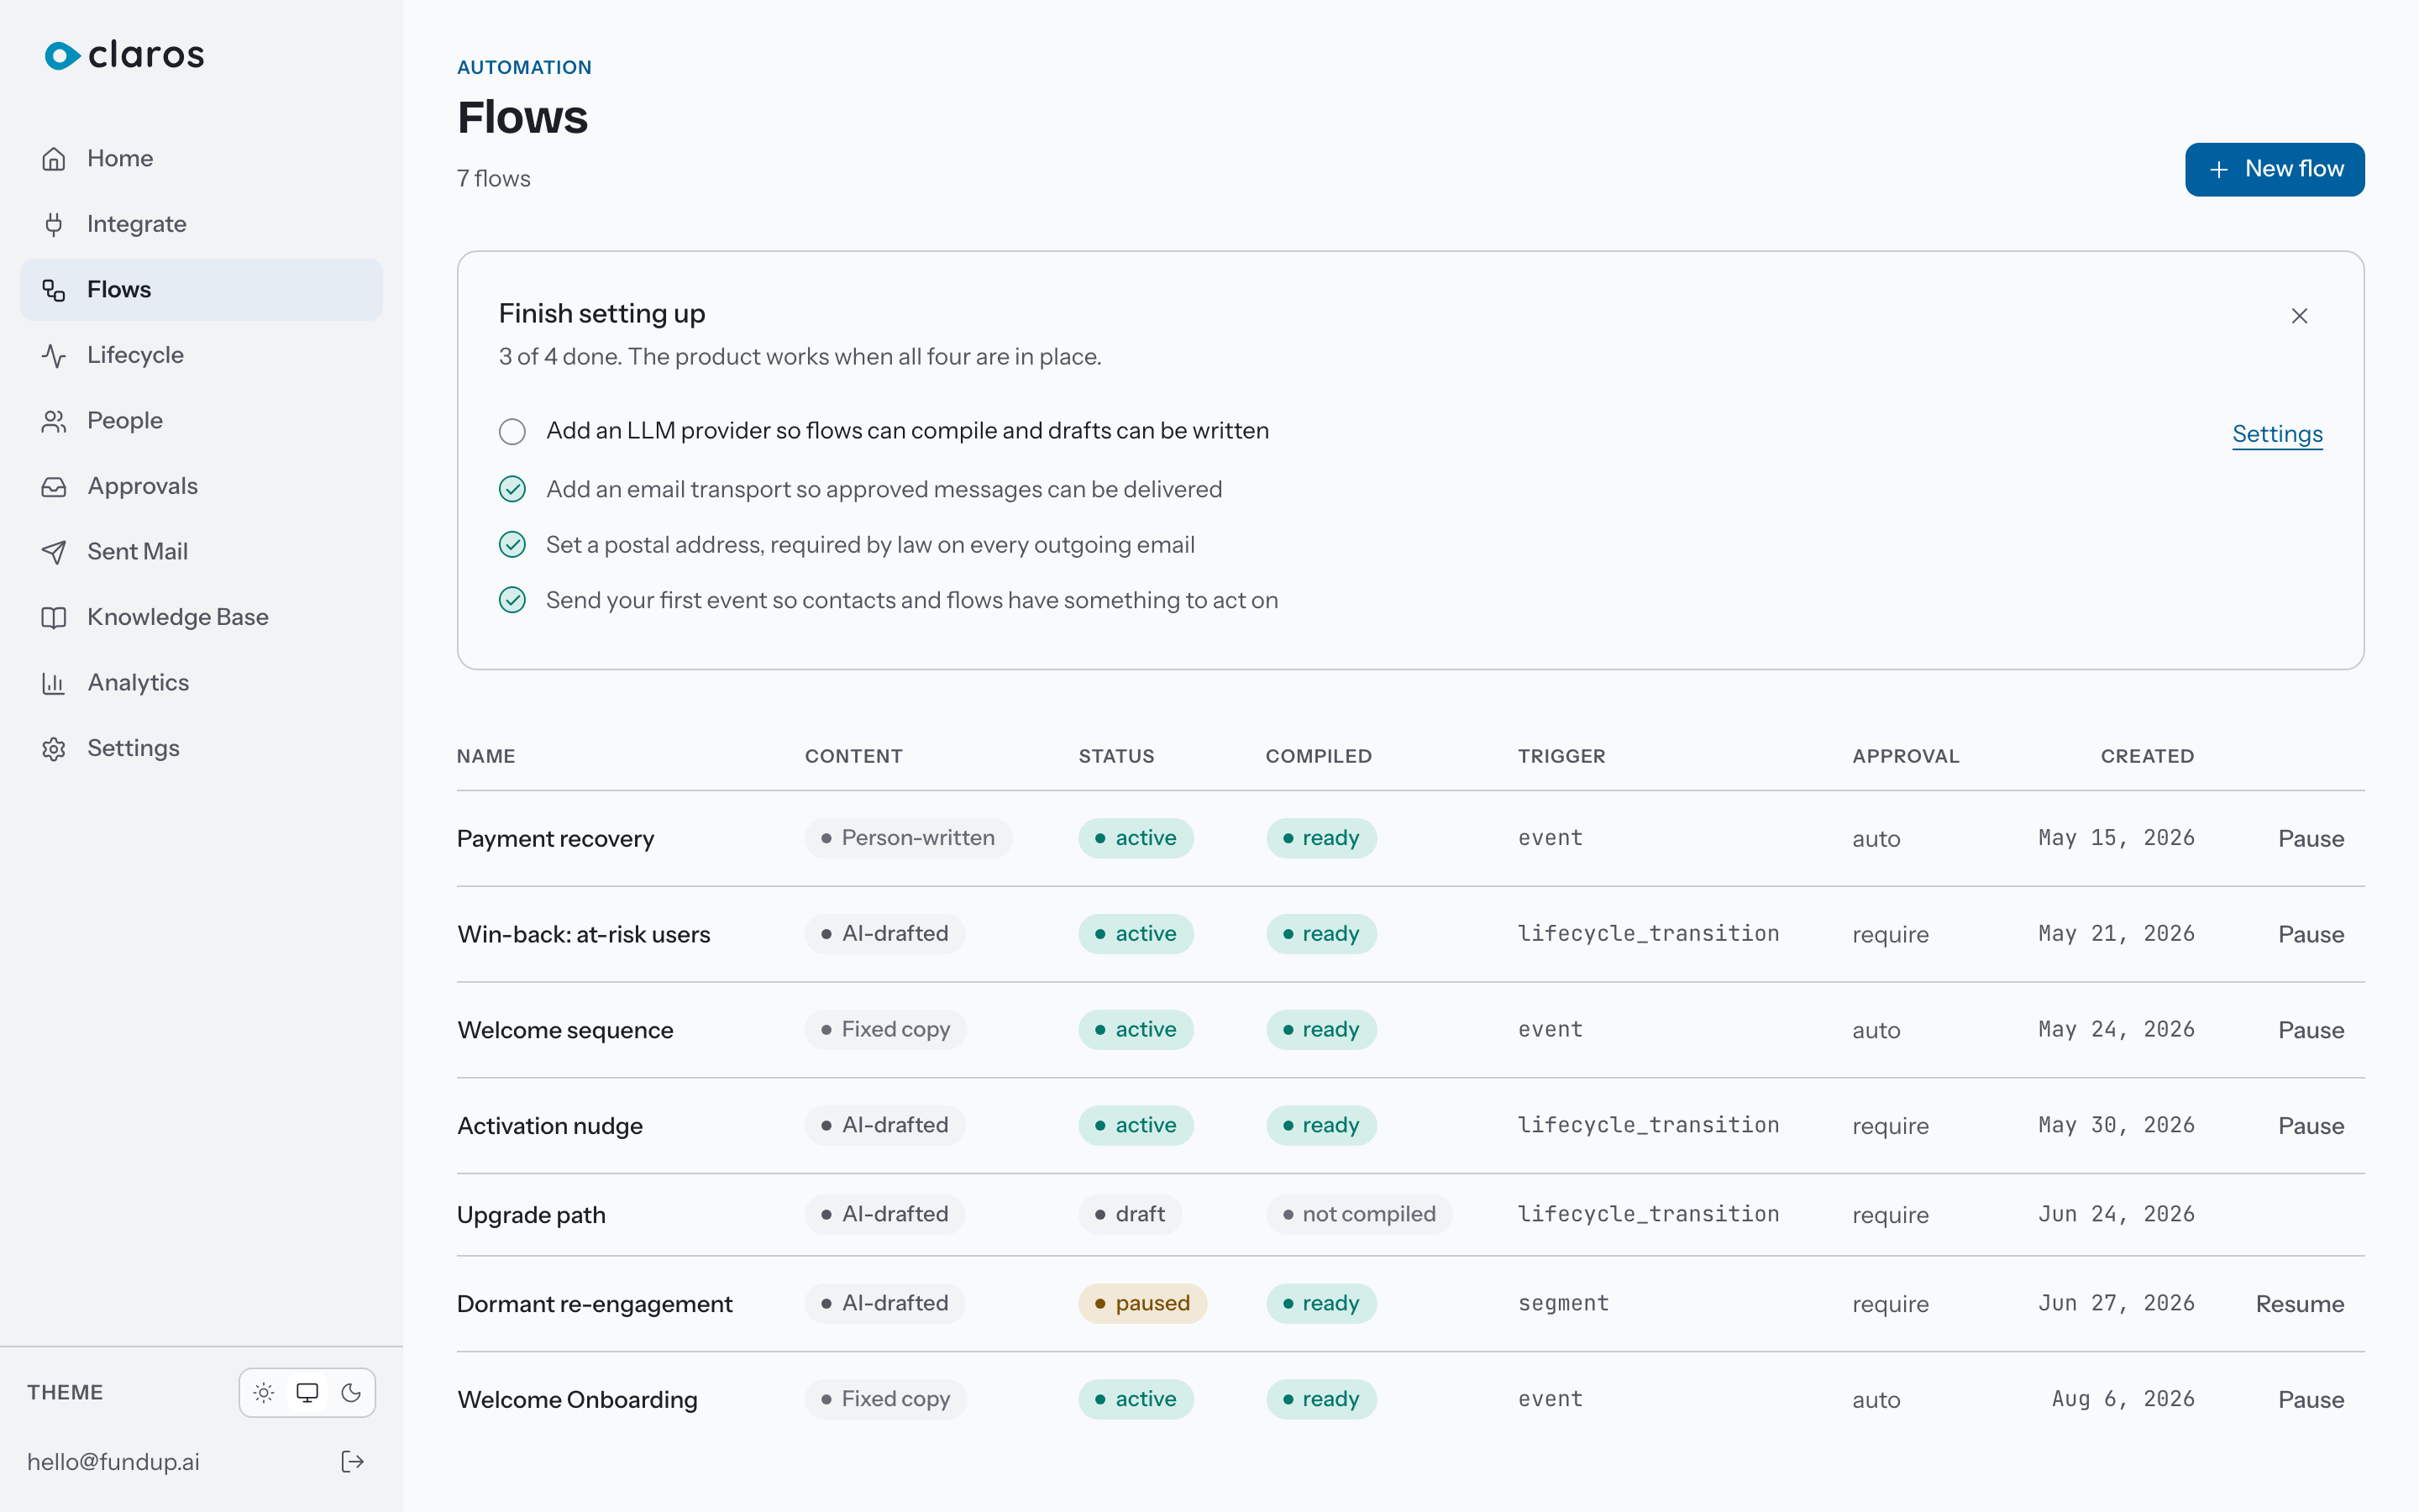Switch to dark theme moon icon
This screenshot has height=1512, width=2419.
(x=351, y=1392)
